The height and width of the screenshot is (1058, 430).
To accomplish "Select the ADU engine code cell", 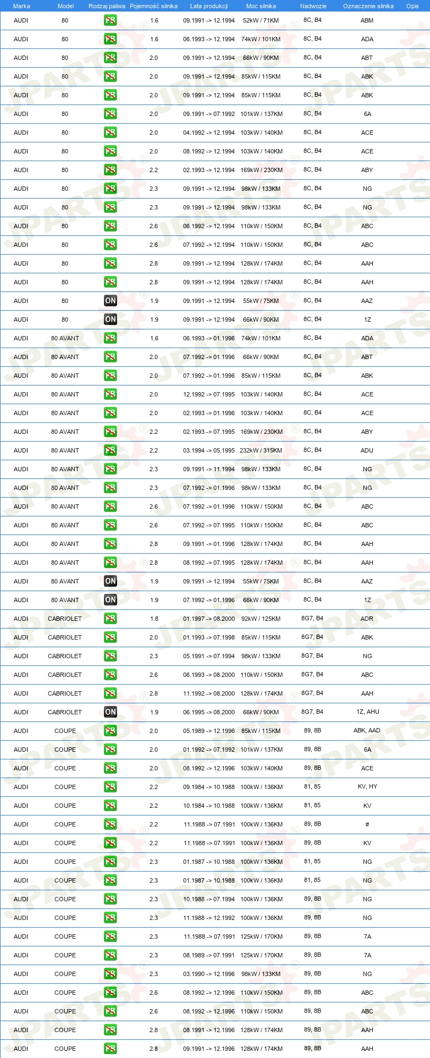I will click(367, 450).
